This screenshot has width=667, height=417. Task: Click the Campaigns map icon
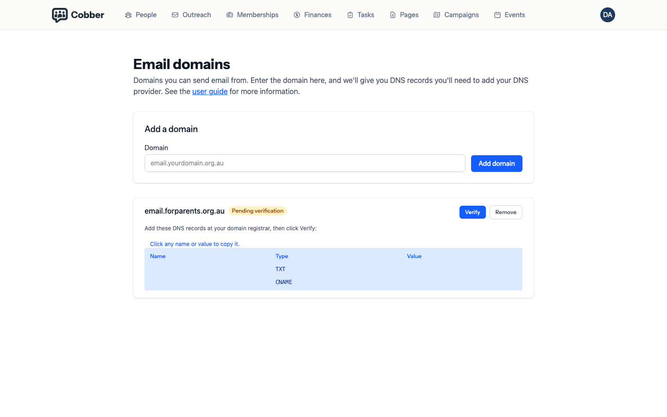click(437, 15)
